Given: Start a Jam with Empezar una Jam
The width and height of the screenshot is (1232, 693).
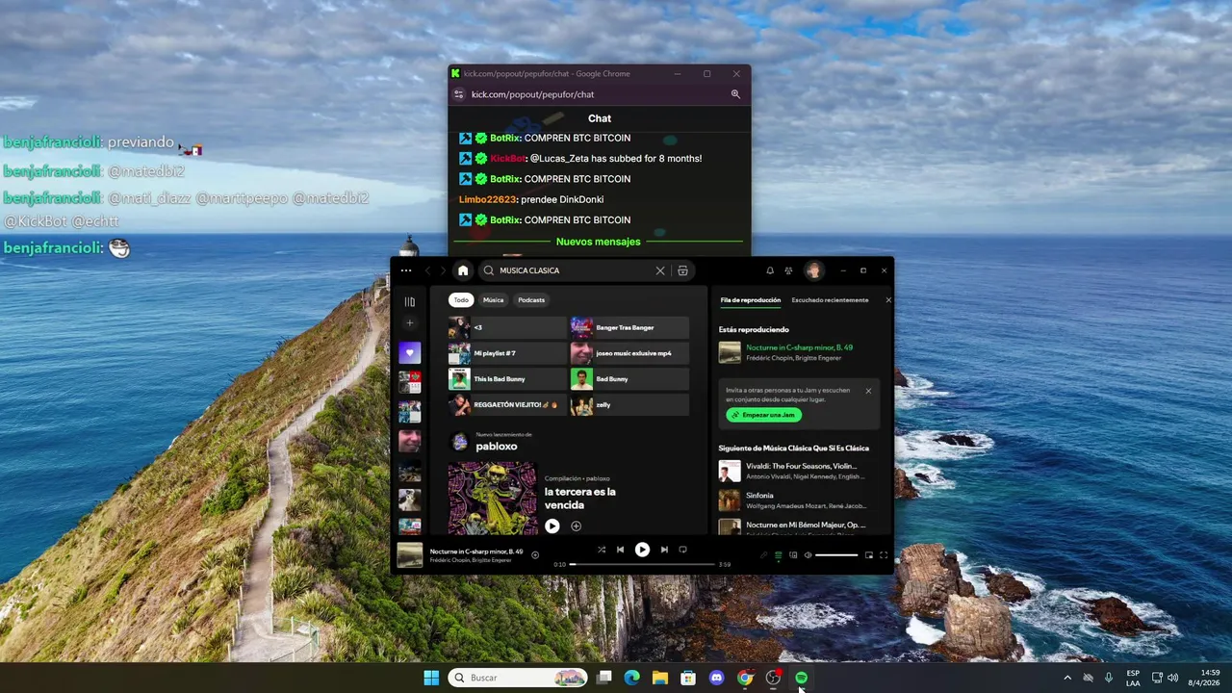Looking at the screenshot, I should (x=763, y=415).
